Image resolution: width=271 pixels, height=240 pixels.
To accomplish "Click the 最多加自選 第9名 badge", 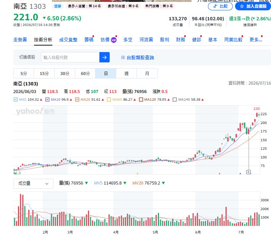I will (123, 6).
